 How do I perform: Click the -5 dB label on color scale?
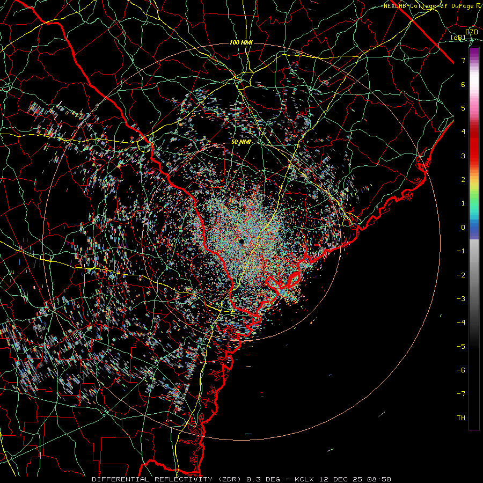(461, 347)
